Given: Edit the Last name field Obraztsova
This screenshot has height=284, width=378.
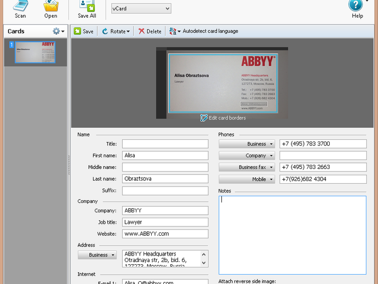Looking at the screenshot, I should coord(165,179).
